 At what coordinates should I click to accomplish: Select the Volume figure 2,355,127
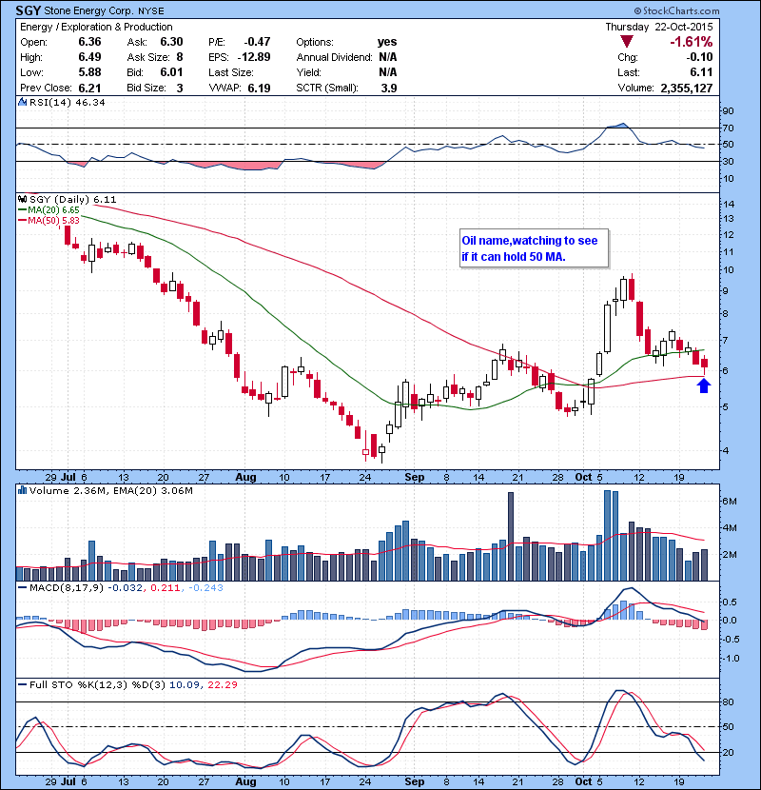[687, 89]
